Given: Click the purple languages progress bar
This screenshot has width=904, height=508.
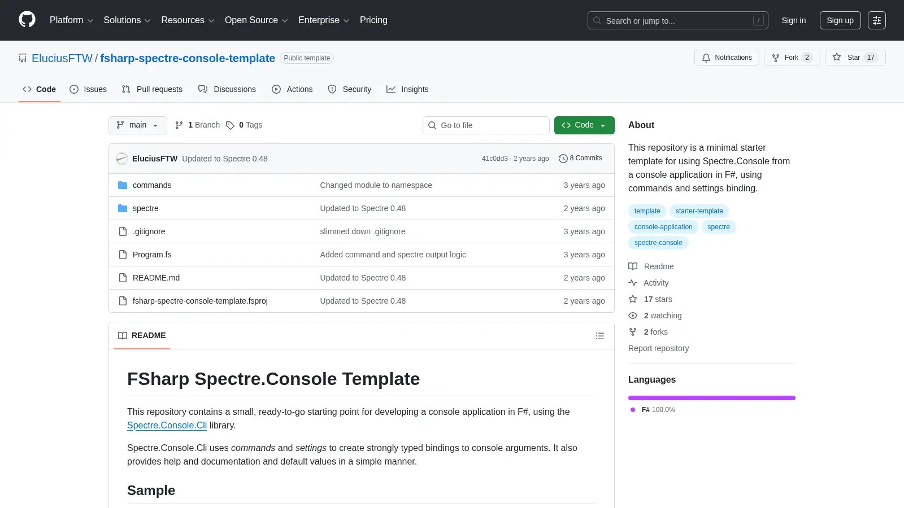Looking at the screenshot, I should coord(712,398).
